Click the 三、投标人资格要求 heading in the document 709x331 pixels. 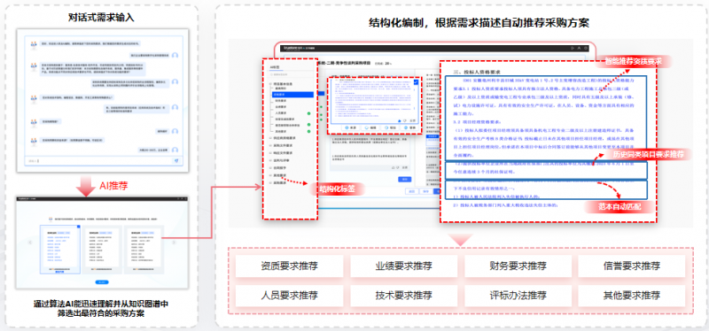point(477,72)
